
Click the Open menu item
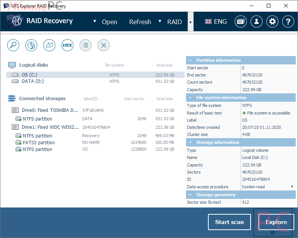[x=110, y=22]
